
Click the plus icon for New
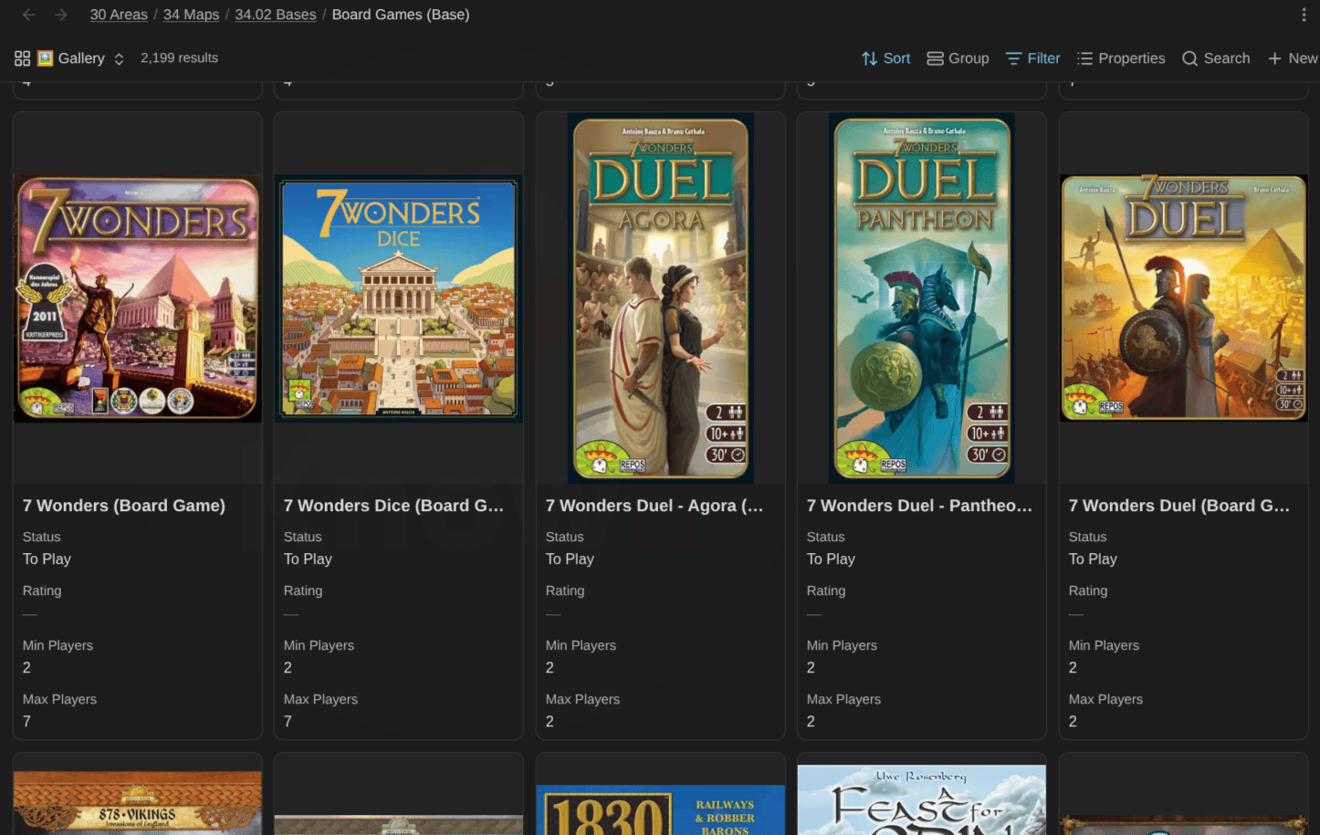click(x=1274, y=58)
